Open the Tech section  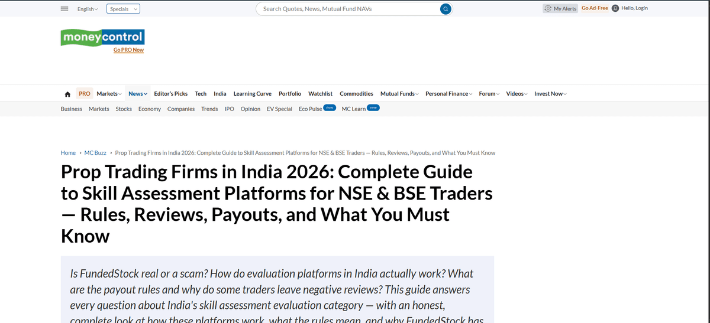[x=201, y=94]
